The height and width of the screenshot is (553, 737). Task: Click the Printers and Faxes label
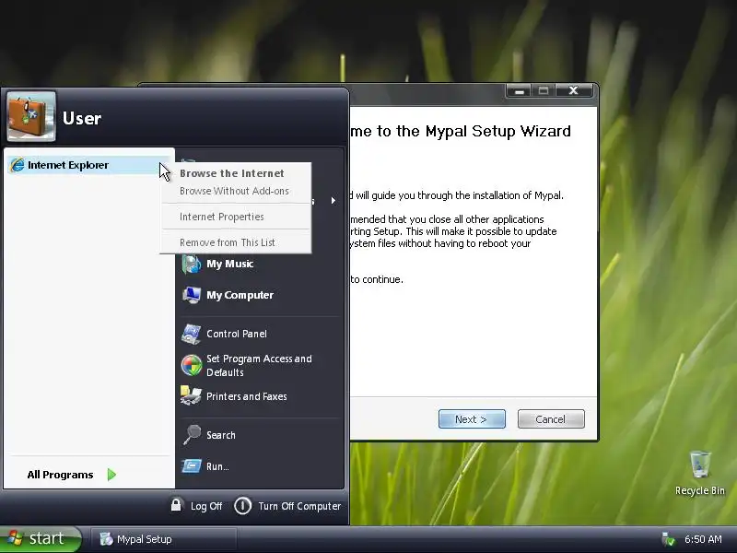tap(246, 396)
